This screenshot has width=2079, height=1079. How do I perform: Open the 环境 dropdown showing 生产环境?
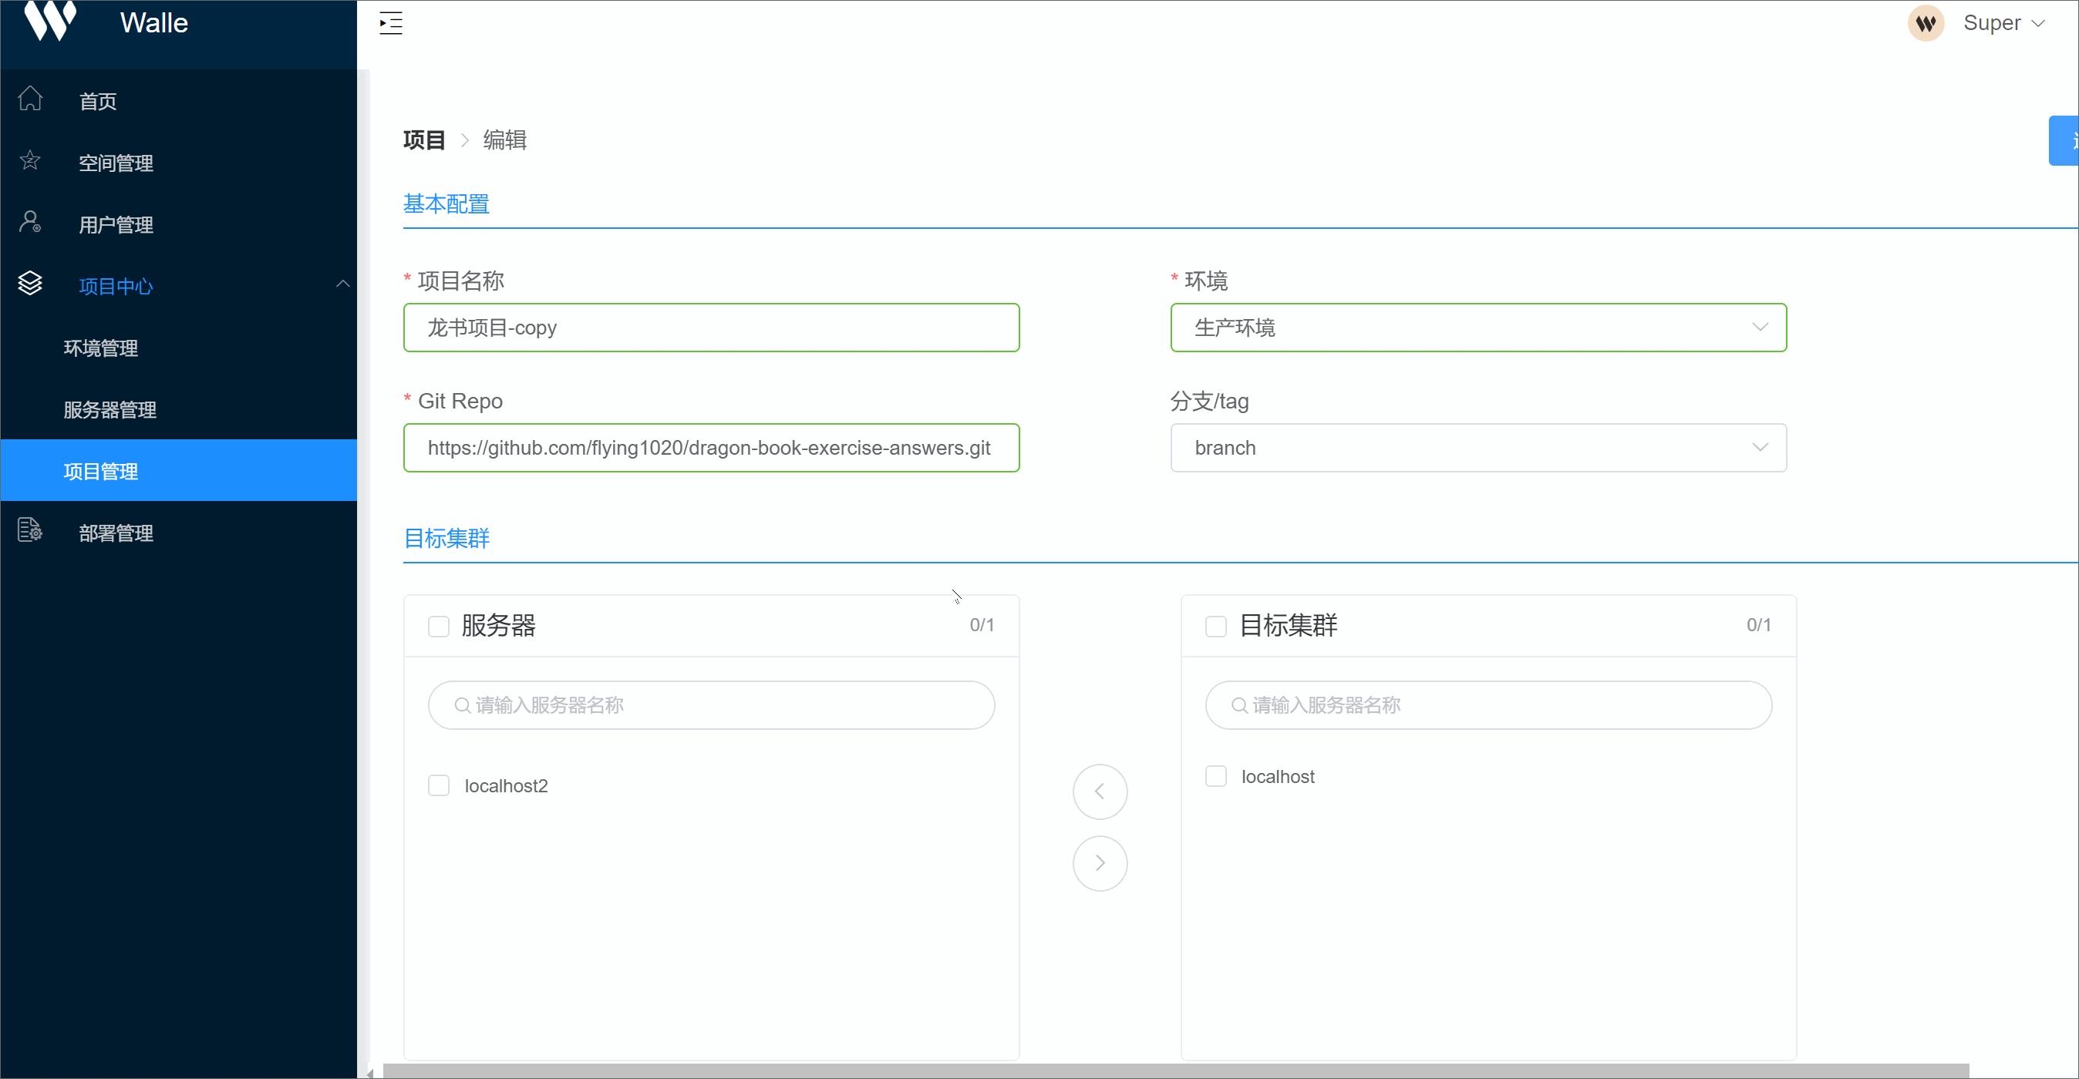[x=1478, y=328]
